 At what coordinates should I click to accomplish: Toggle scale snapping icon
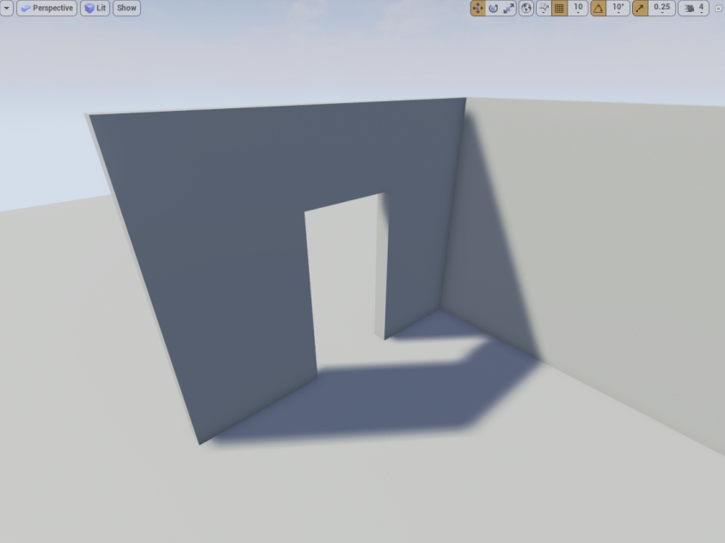640,8
